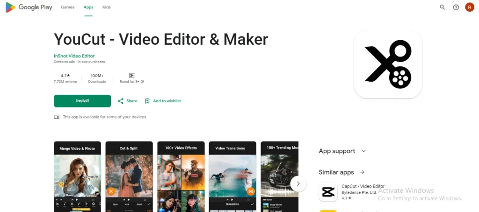This screenshot has width=479, height=212.
Task: Click 'This app is available for some of your devices'
Action: (104, 117)
